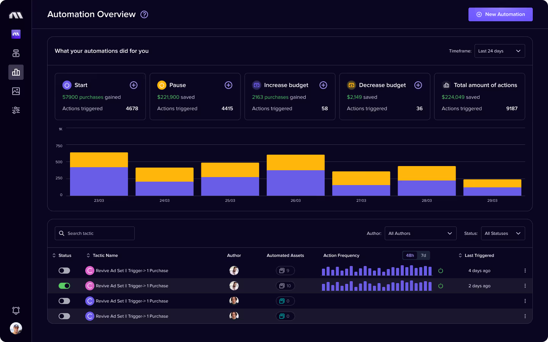Open the All Statuses dropdown
Viewport: 548px width, 342px height.
point(503,233)
